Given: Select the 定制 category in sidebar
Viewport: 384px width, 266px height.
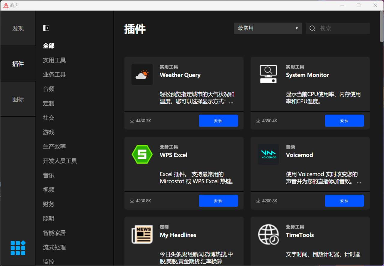Looking at the screenshot, I should click(x=49, y=103).
